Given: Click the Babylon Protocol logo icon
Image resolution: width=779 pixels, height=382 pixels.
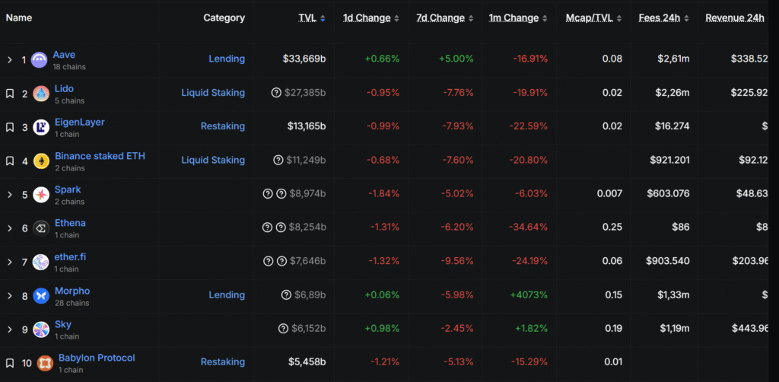Looking at the screenshot, I should [45, 363].
